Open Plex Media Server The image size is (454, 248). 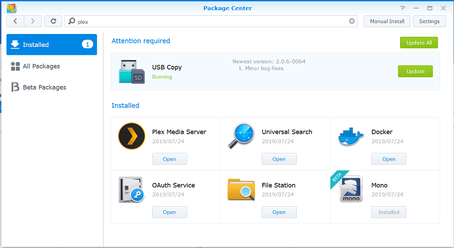169,159
